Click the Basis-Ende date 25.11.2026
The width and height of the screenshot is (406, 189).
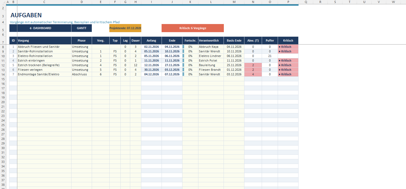[x=234, y=65]
